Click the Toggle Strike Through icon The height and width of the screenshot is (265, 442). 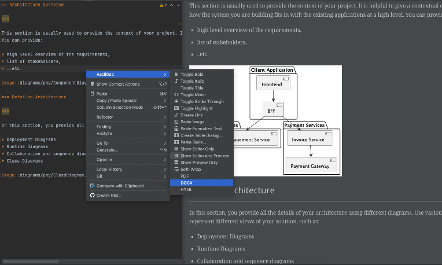click(176, 101)
